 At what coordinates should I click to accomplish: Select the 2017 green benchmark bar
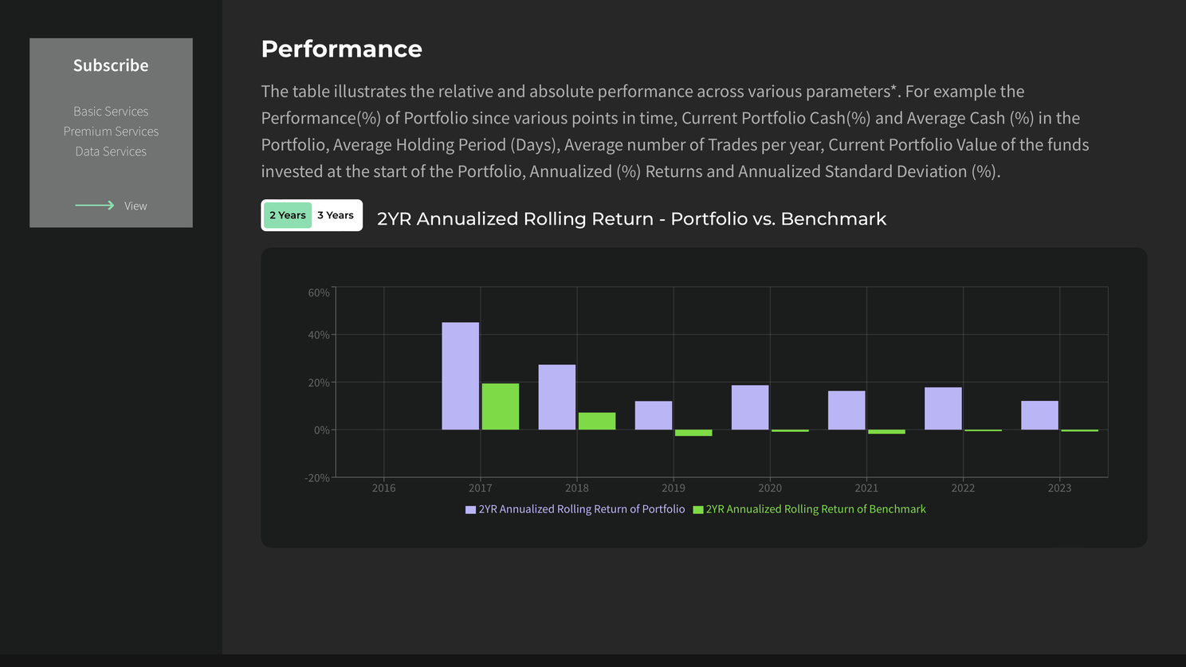click(x=501, y=406)
